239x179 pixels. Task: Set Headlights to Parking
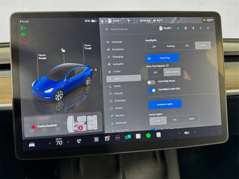tap(171, 46)
